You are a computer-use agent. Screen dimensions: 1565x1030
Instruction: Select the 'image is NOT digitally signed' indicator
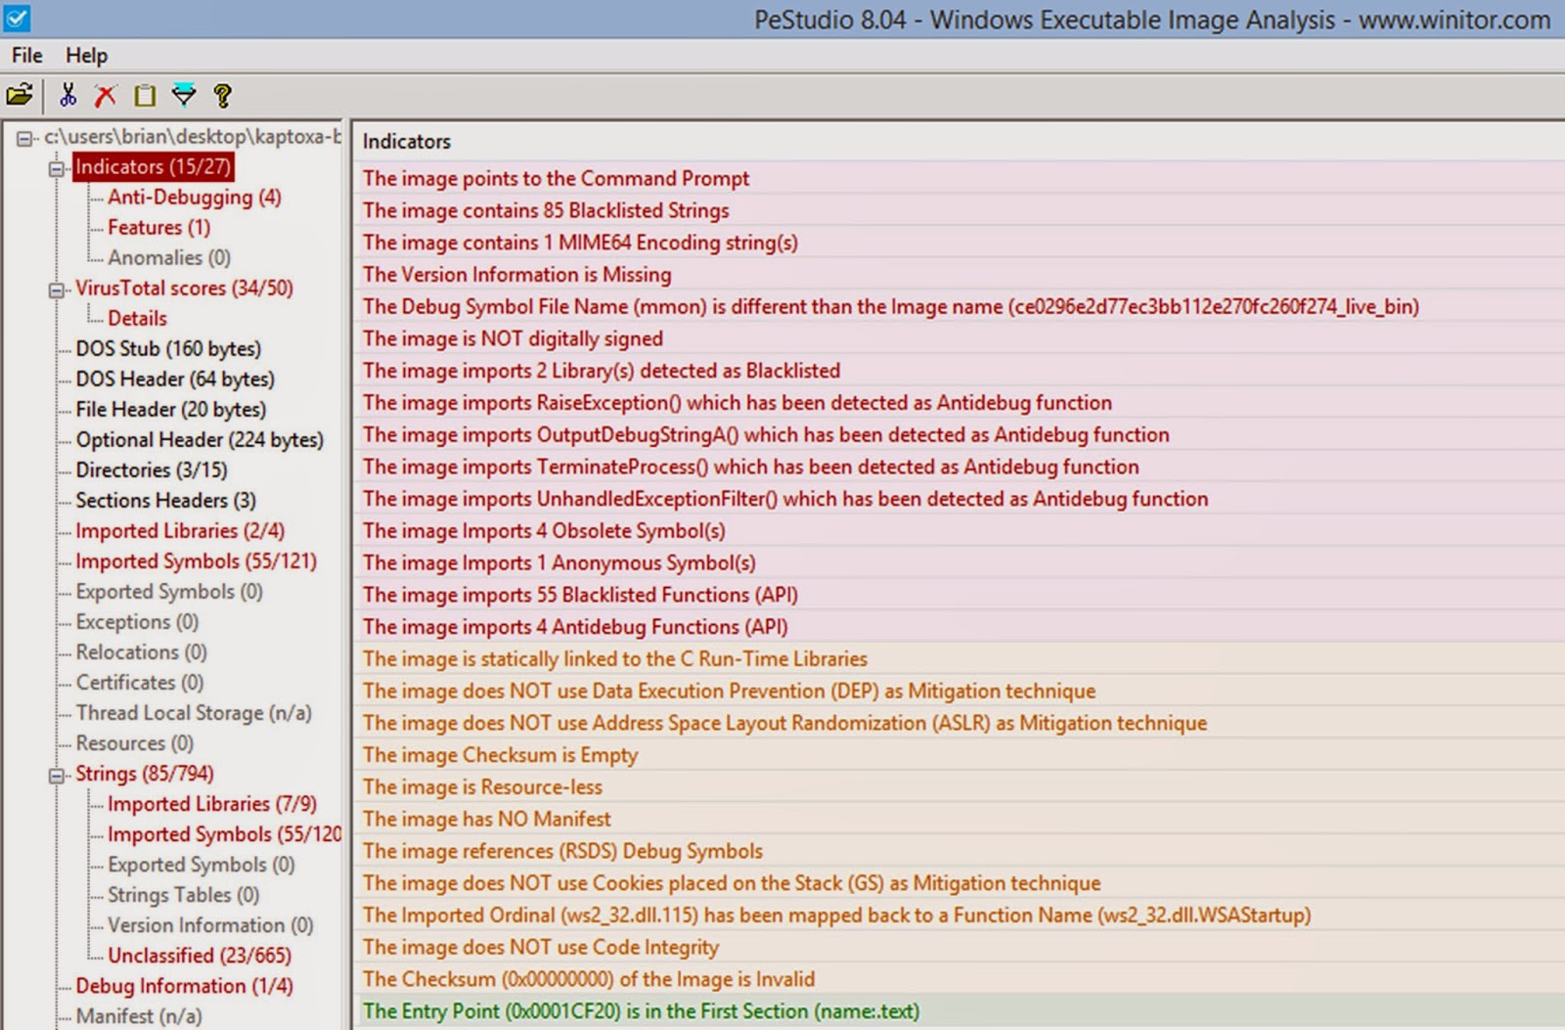click(x=513, y=338)
